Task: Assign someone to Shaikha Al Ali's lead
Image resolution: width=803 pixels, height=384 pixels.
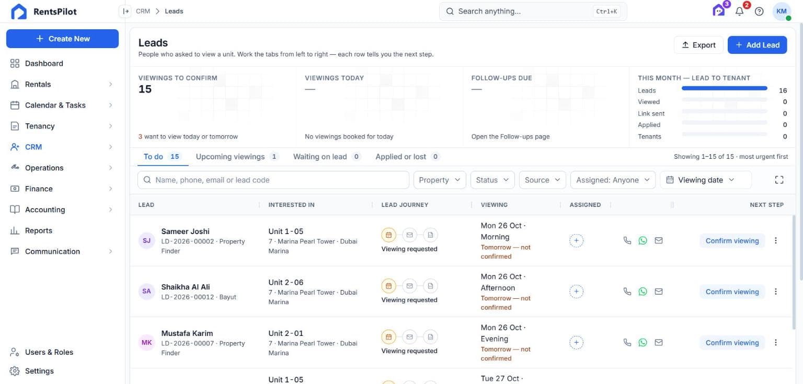Action: tap(576, 292)
